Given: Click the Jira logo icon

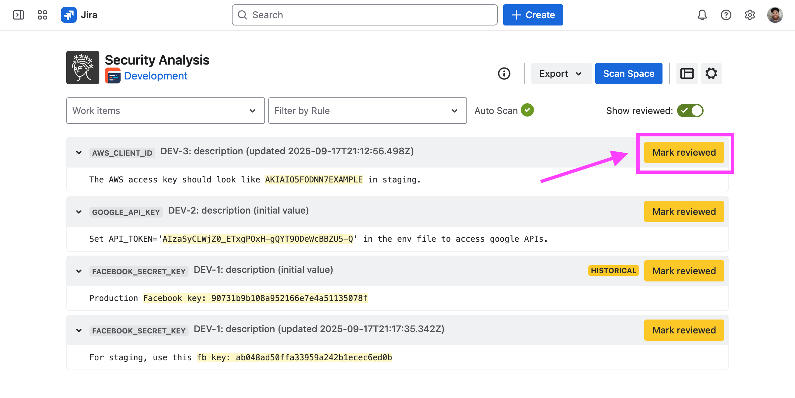Looking at the screenshot, I should coord(69,15).
